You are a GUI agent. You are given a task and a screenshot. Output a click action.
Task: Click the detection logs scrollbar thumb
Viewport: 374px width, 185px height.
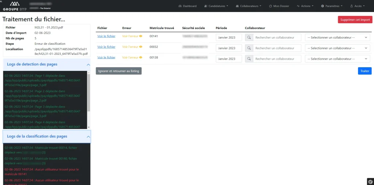tap(89, 93)
